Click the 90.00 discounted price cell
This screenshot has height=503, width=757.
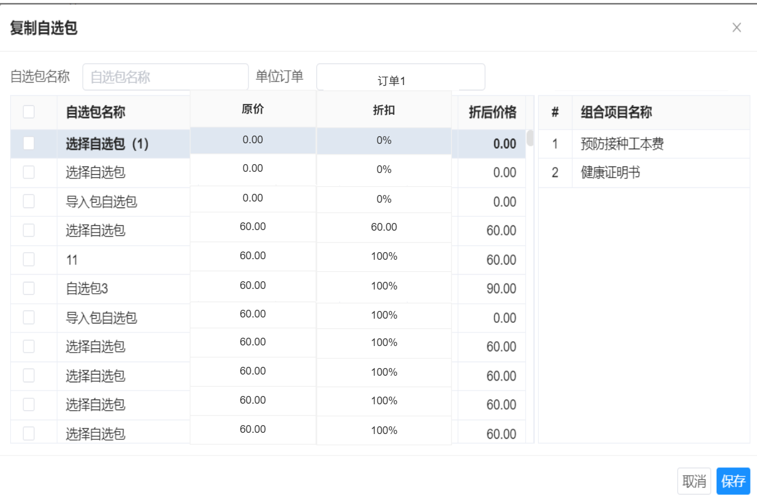tap(501, 289)
